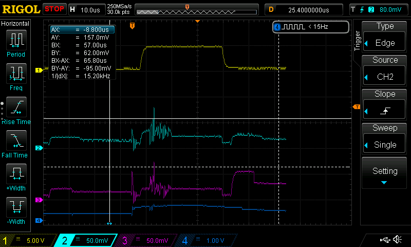Expand the trigger Setting submenu
This screenshot has height=247, width=411.
click(x=385, y=174)
